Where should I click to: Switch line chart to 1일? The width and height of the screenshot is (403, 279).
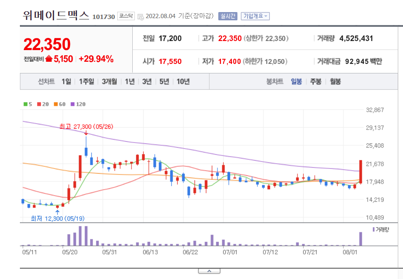pos(66,82)
